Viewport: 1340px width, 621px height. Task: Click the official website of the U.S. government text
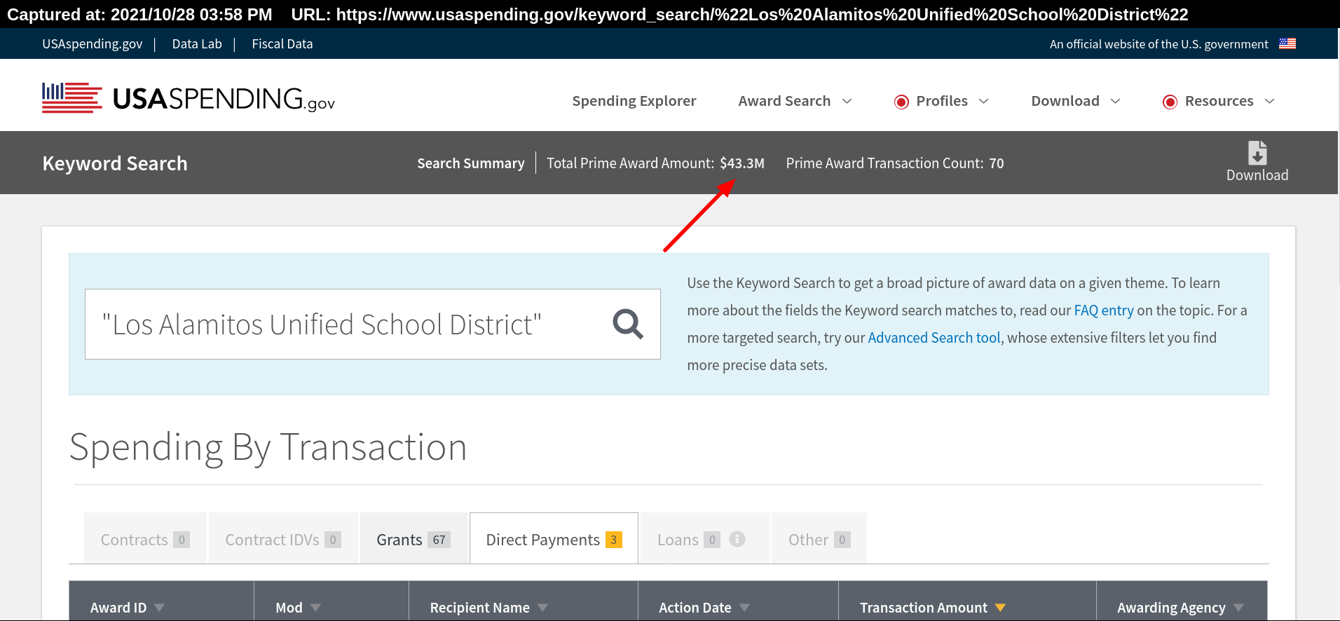click(1159, 44)
